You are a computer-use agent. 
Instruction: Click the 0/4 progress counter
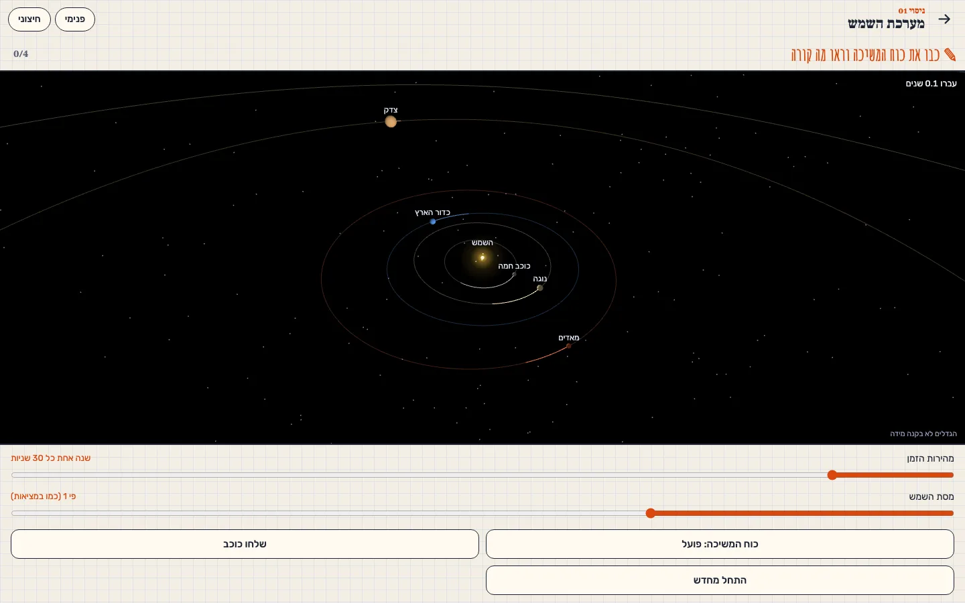click(21, 54)
